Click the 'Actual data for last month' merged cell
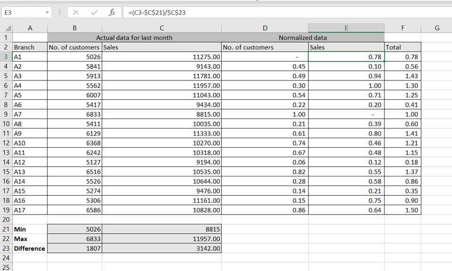452x271 pixels. [134, 38]
